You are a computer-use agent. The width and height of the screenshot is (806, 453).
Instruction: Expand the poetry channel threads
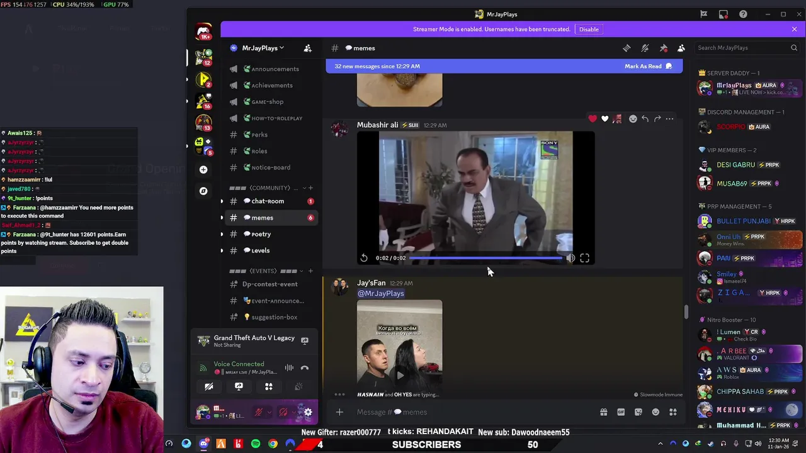222,234
